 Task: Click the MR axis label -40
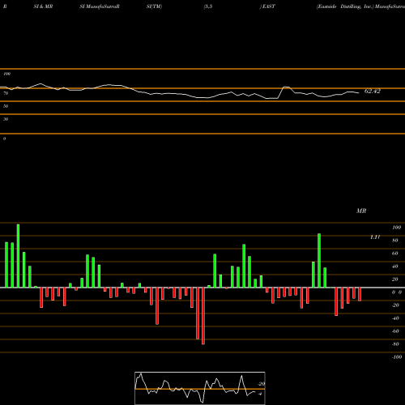[x=395, y=318]
